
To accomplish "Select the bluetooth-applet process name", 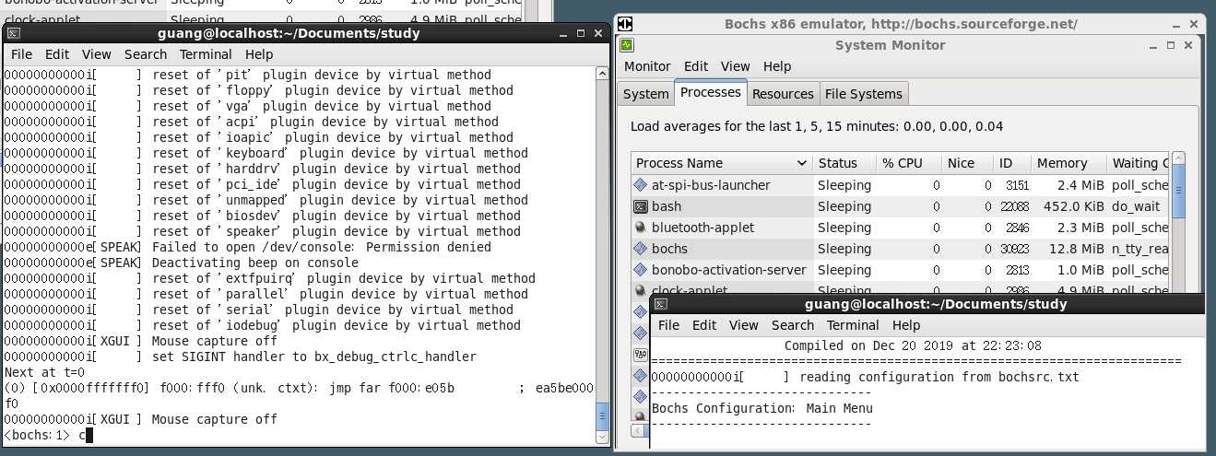I will coord(702,228).
